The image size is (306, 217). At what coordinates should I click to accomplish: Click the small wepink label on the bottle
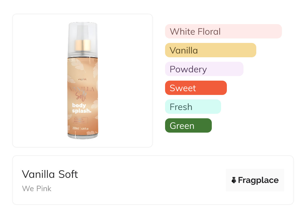(x=82, y=79)
